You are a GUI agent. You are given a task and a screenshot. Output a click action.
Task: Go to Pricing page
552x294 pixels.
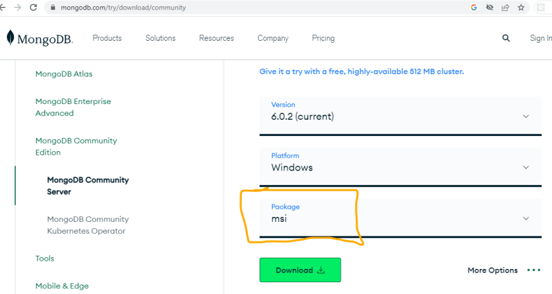pos(323,38)
